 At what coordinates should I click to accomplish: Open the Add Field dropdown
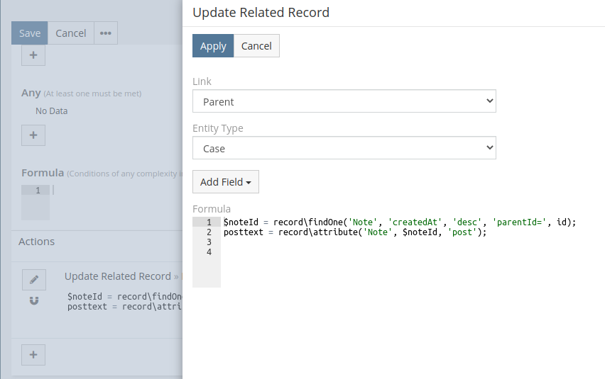point(225,182)
